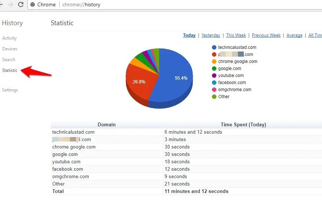Click the History sidebar title
This screenshot has height=200, width=322.
pyautogui.click(x=12, y=23)
